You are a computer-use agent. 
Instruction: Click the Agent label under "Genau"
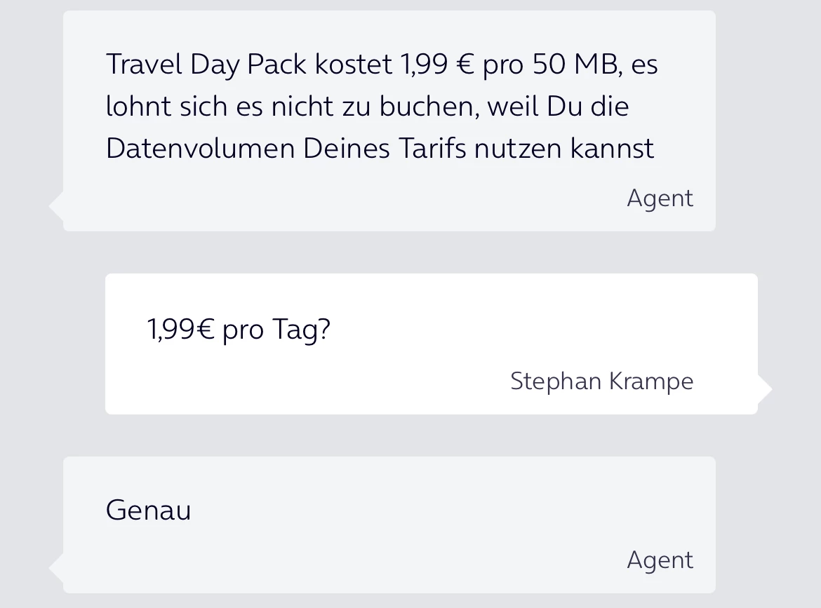click(660, 560)
